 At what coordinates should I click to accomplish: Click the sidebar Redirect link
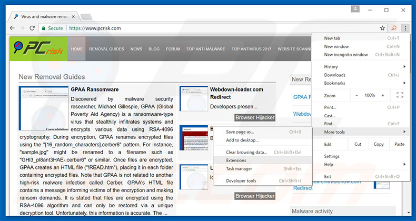tap(303, 188)
